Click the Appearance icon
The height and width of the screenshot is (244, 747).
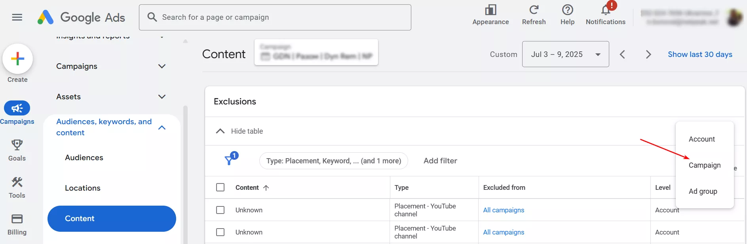tap(490, 10)
